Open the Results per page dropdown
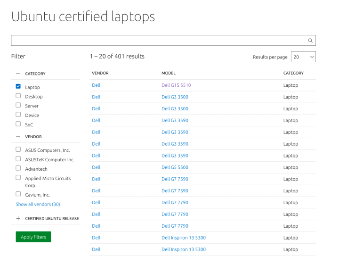Image resolution: width=339 pixels, height=256 pixels. coord(303,57)
